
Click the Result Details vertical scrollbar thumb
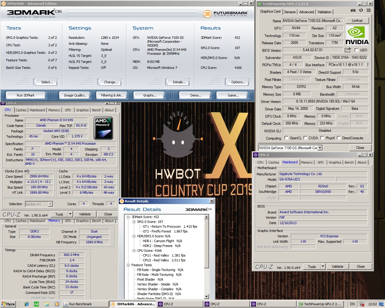207,244
